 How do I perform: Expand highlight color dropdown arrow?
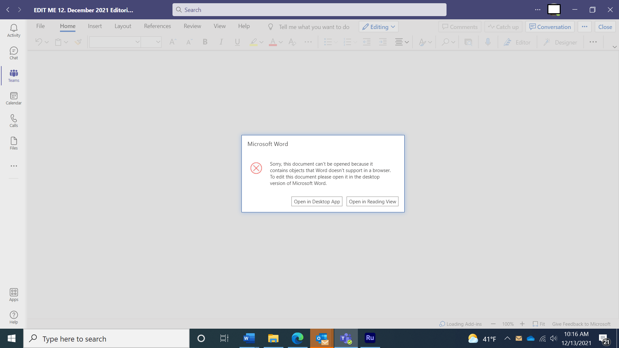pos(261,42)
